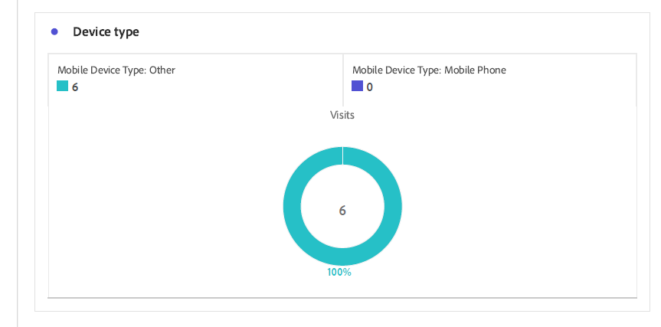The image size is (661, 327).
Task: Click the divider between the two legend cells
Action: (x=343, y=80)
